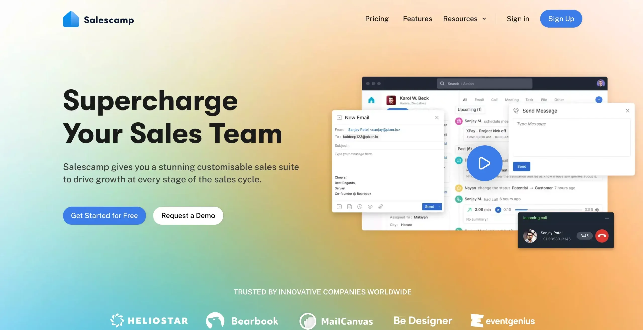Click the attachment paperclip icon in New Email
643x330 pixels.
[380, 207]
